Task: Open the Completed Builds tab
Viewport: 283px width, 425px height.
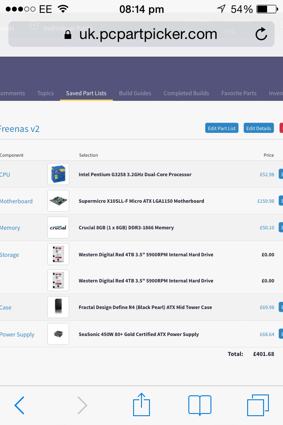Action: [186, 93]
